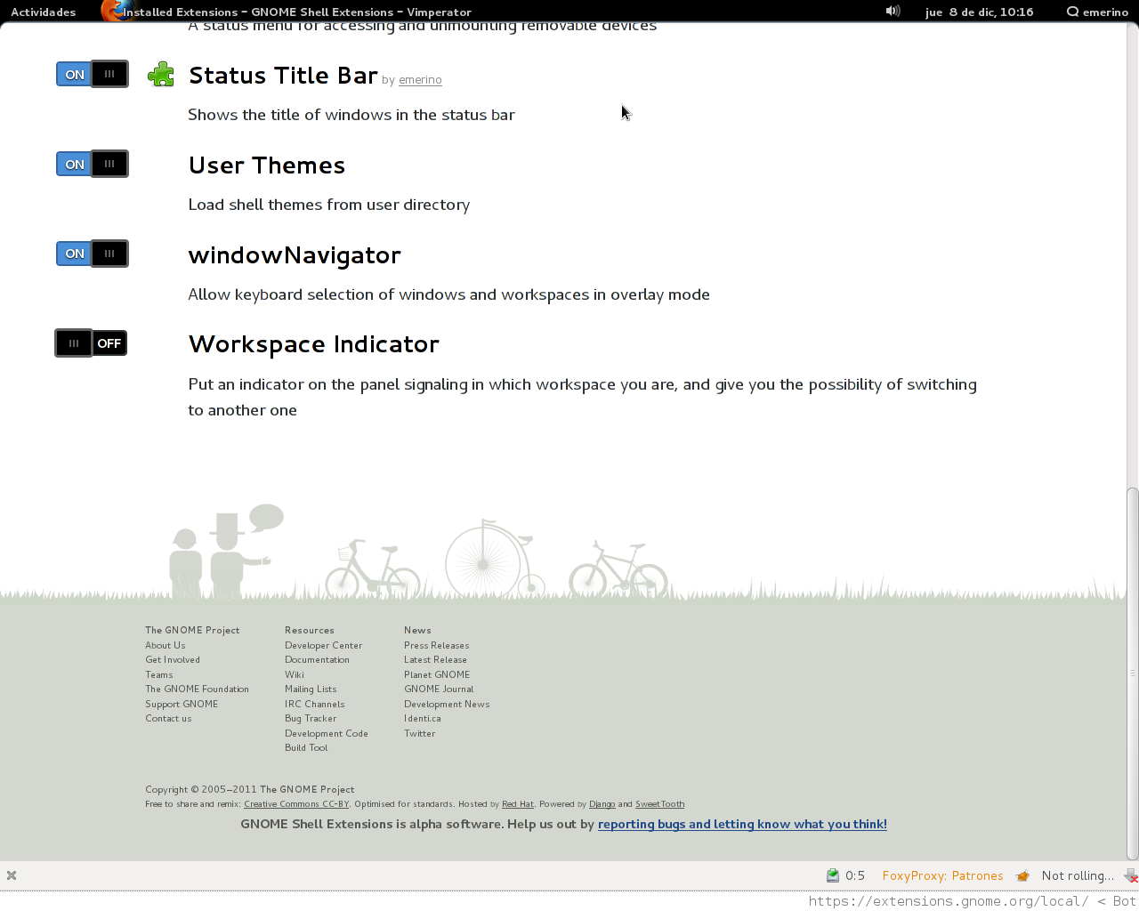The height and width of the screenshot is (911, 1139).
Task: Click the download status icon beside 0:5
Action: 833,875
